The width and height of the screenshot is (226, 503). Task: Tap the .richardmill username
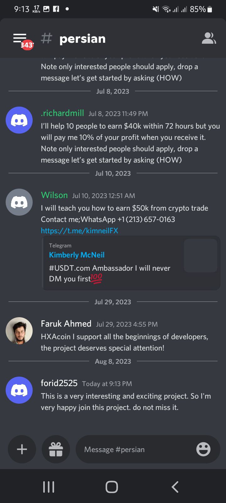pos(62,113)
